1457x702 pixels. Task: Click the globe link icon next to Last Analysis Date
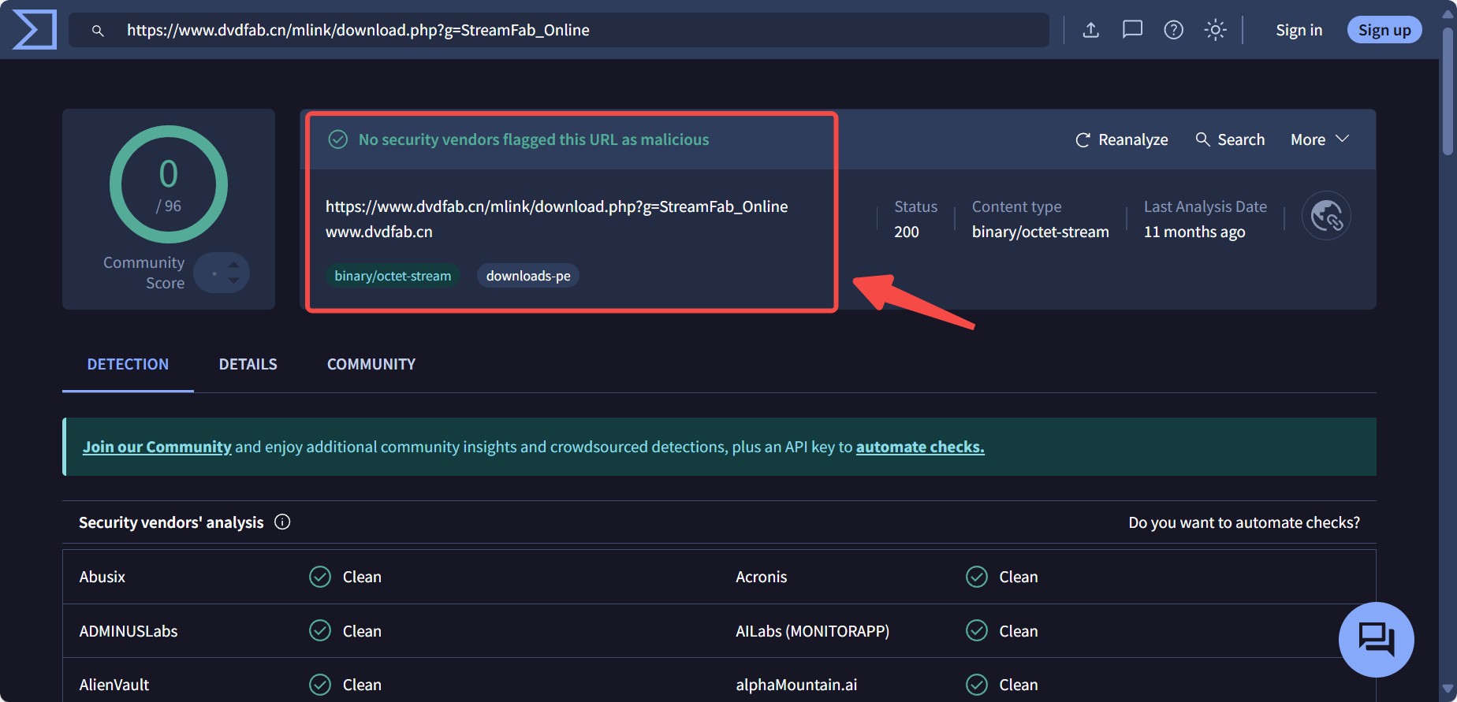(x=1325, y=216)
